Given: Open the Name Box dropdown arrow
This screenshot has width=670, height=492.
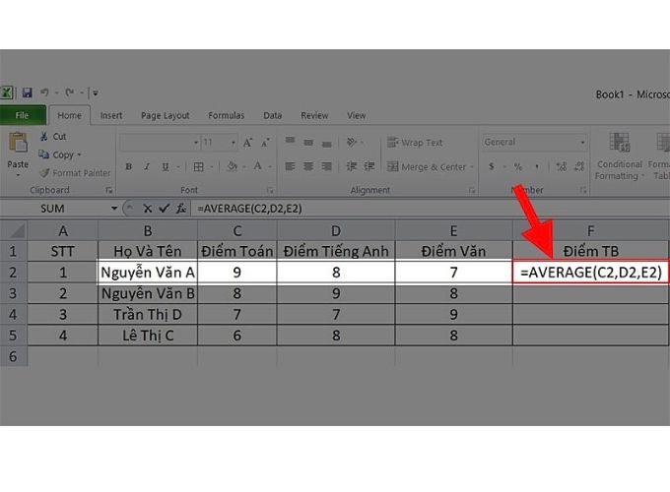Looking at the screenshot, I should pyautogui.click(x=114, y=209).
